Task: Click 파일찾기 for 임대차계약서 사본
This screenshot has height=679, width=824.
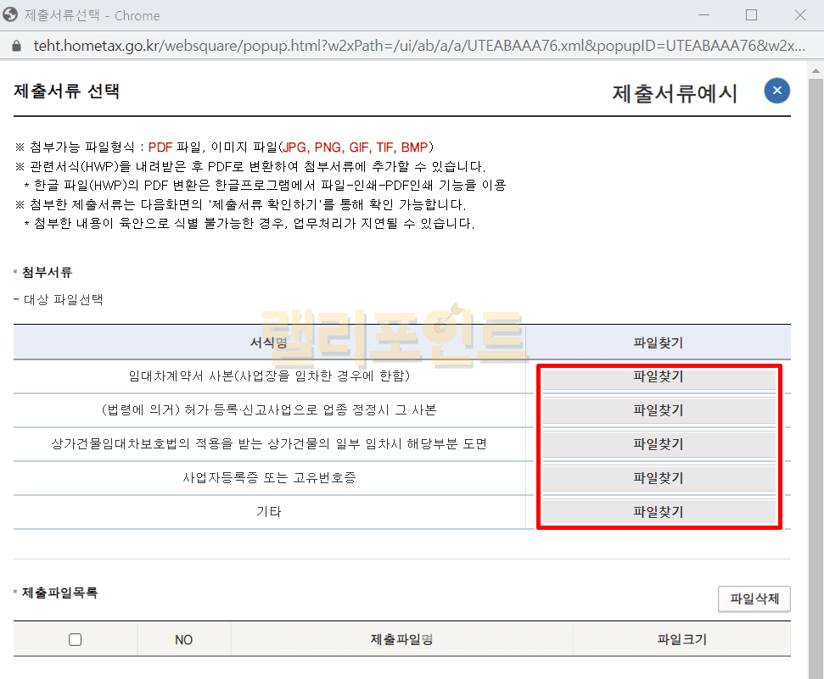Action: (x=659, y=377)
